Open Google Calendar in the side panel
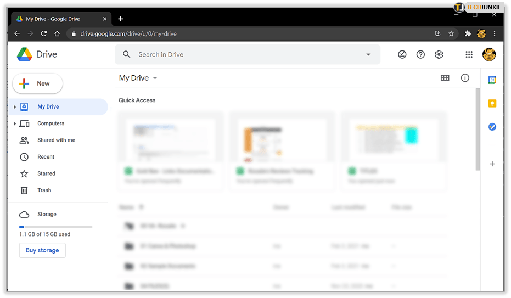Image resolution: width=511 pixels, height=298 pixels. click(492, 80)
